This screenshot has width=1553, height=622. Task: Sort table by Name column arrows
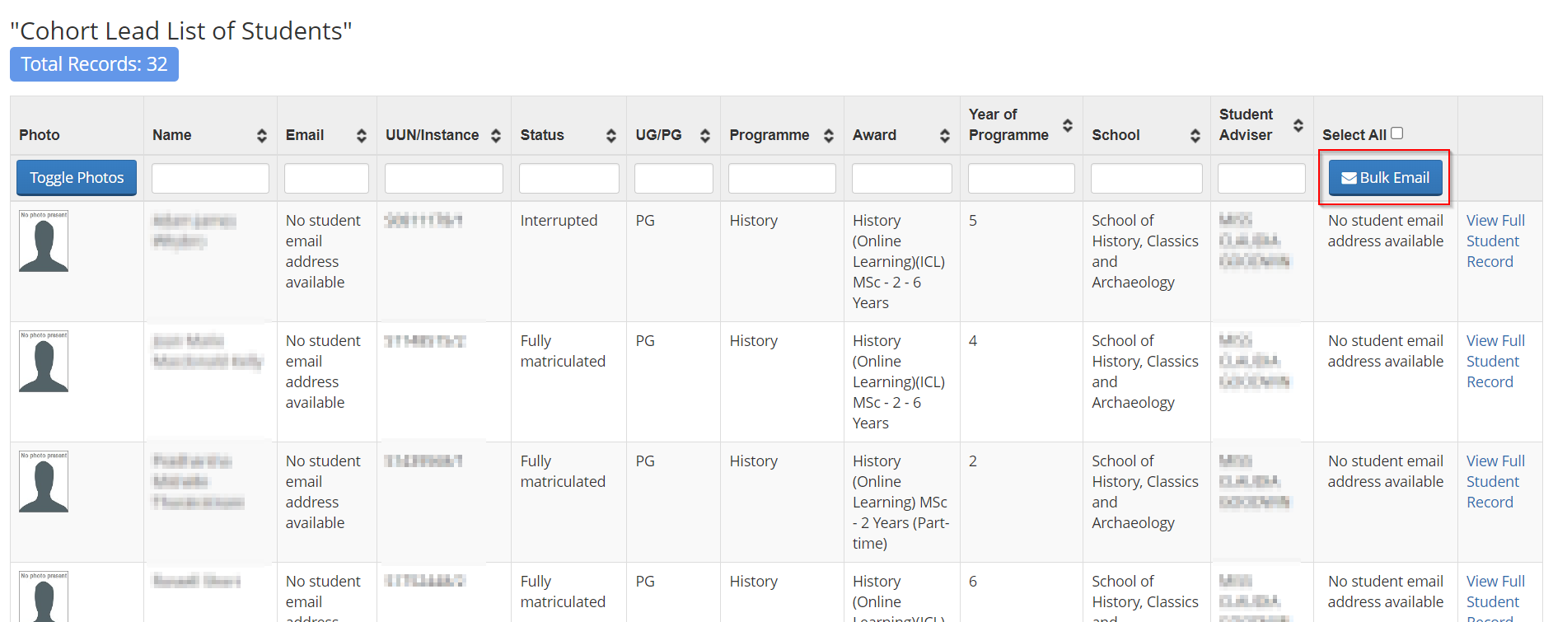coord(261,136)
